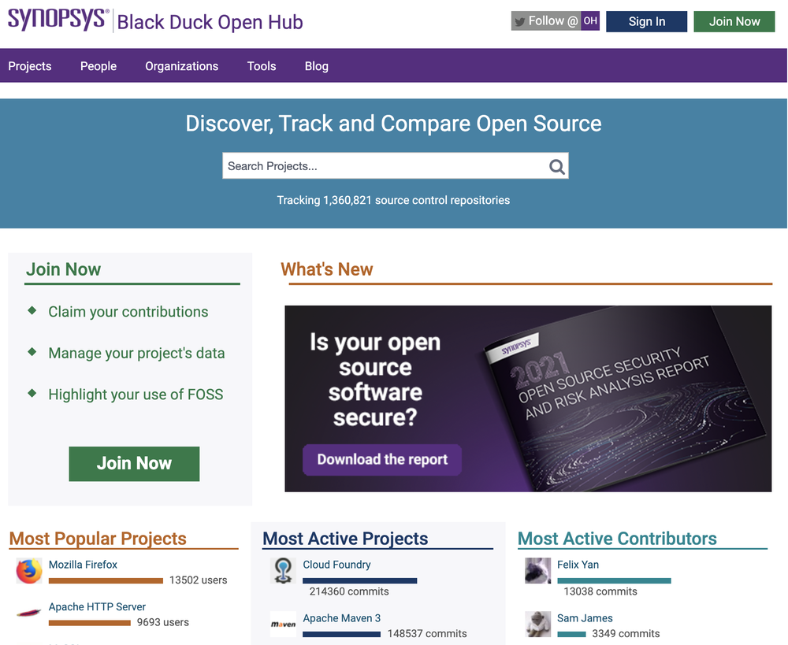Open the Cloud Foundry project link

(x=336, y=565)
